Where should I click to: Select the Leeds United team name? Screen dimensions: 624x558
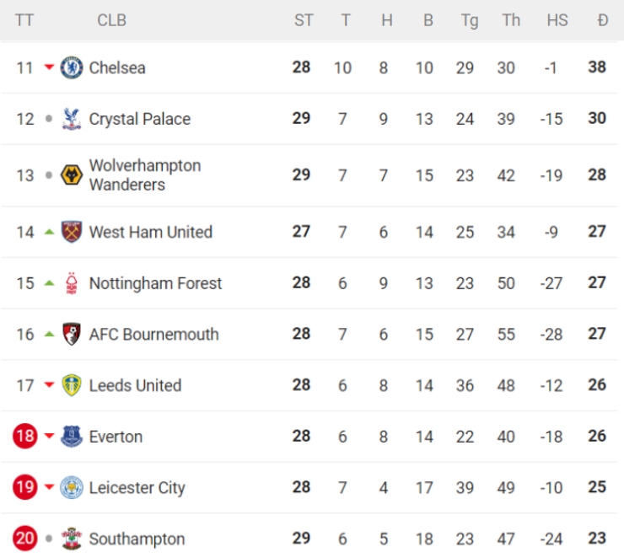135,385
